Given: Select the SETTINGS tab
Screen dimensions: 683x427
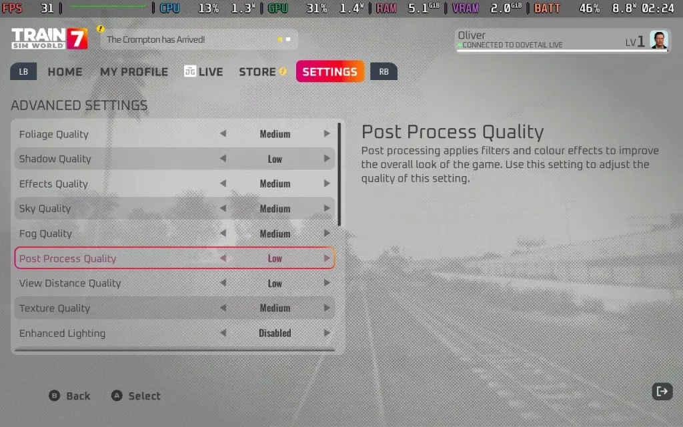Looking at the screenshot, I should tap(329, 71).
